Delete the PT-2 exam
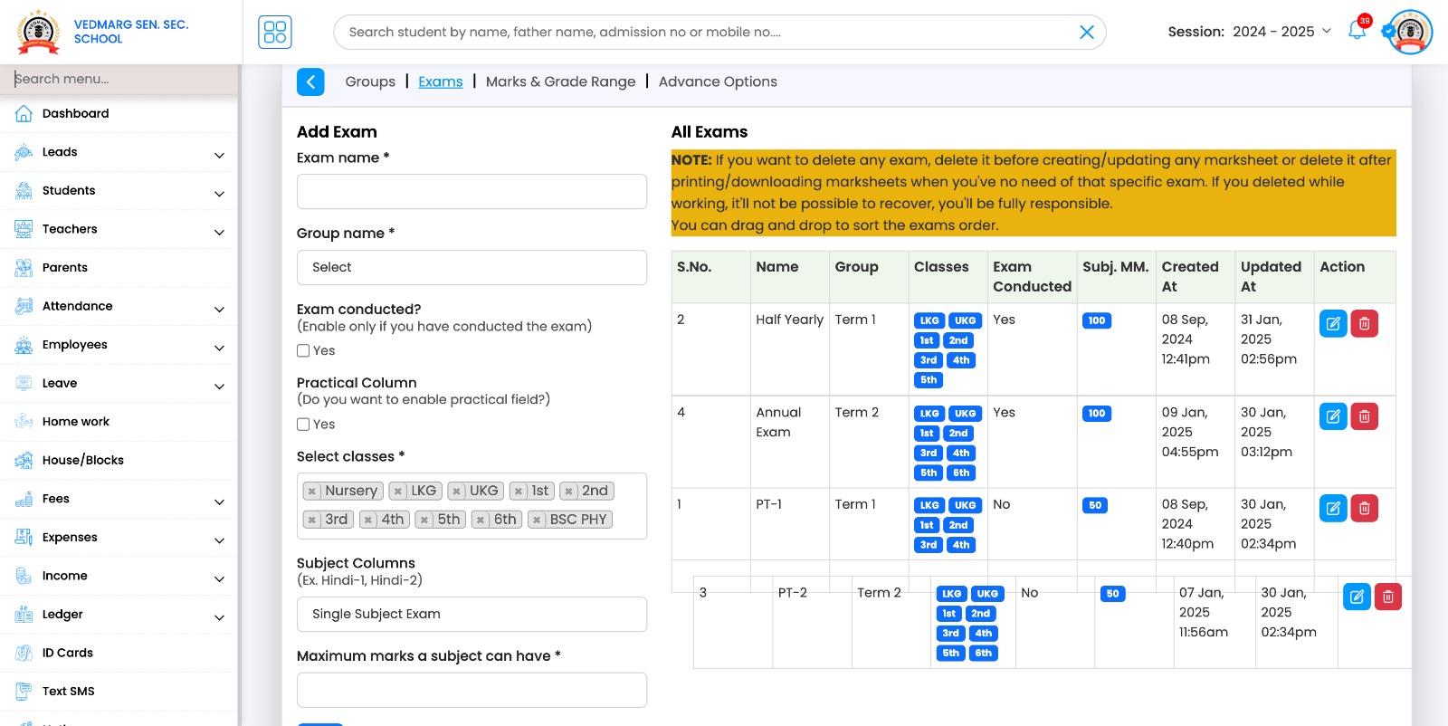Screen dimensions: 1448x726 point(1388,597)
